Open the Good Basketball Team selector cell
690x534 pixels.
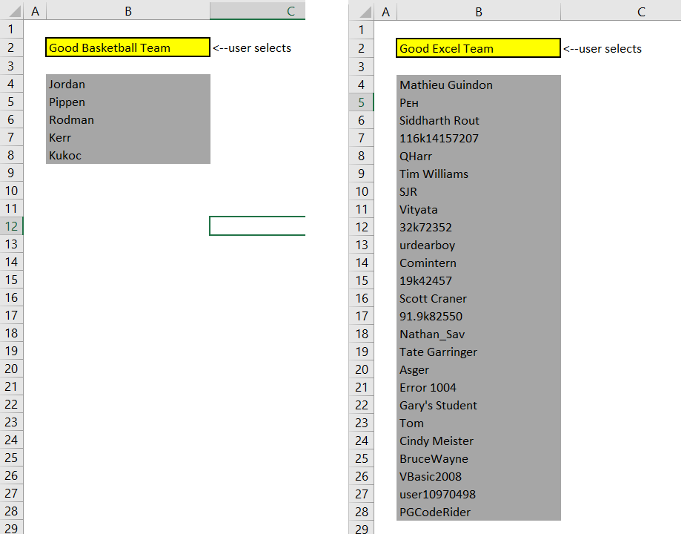coord(126,47)
